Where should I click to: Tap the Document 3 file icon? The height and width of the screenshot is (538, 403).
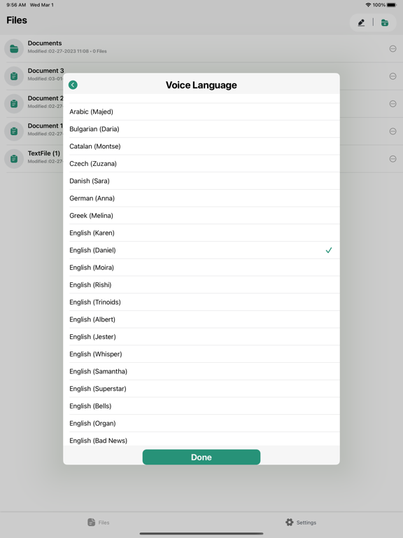pyautogui.click(x=14, y=76)
